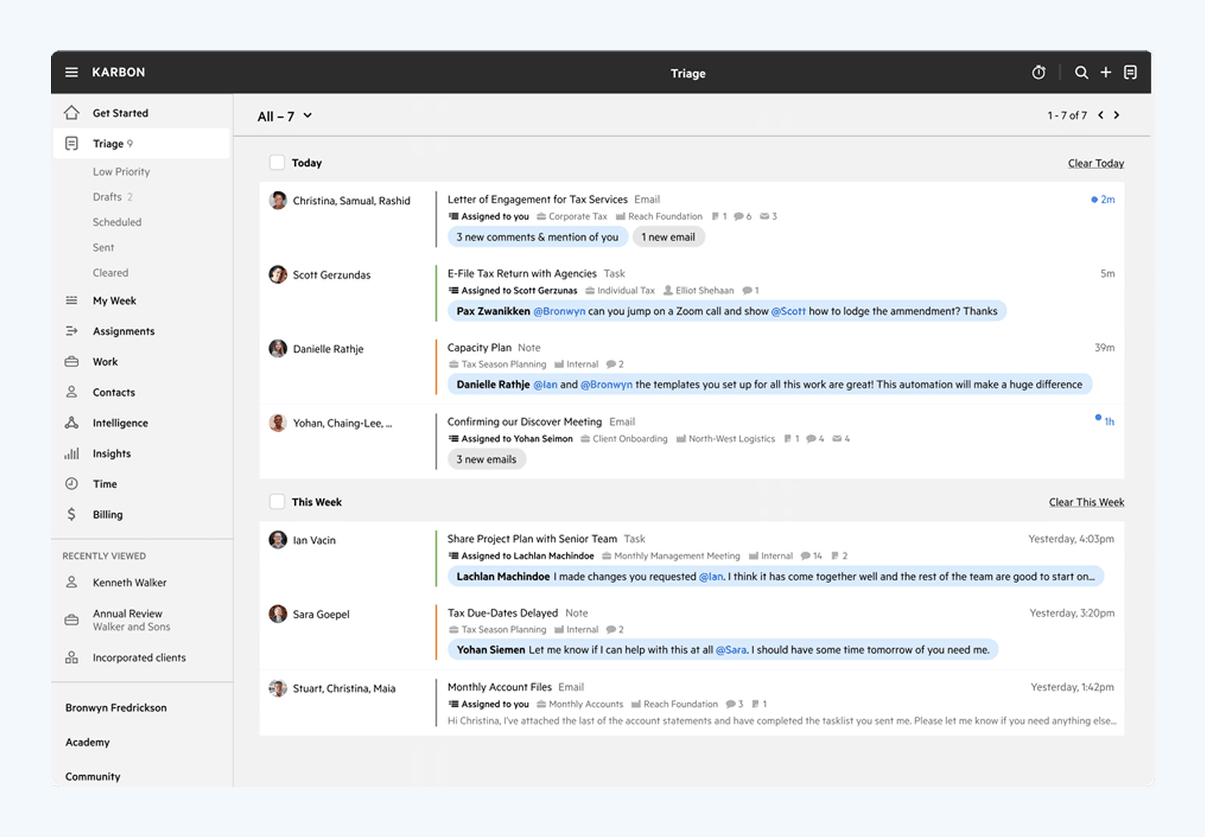Click the Time clock icon
The image size is (1205, 837).
pyautogui.click(x=71, y=484)
